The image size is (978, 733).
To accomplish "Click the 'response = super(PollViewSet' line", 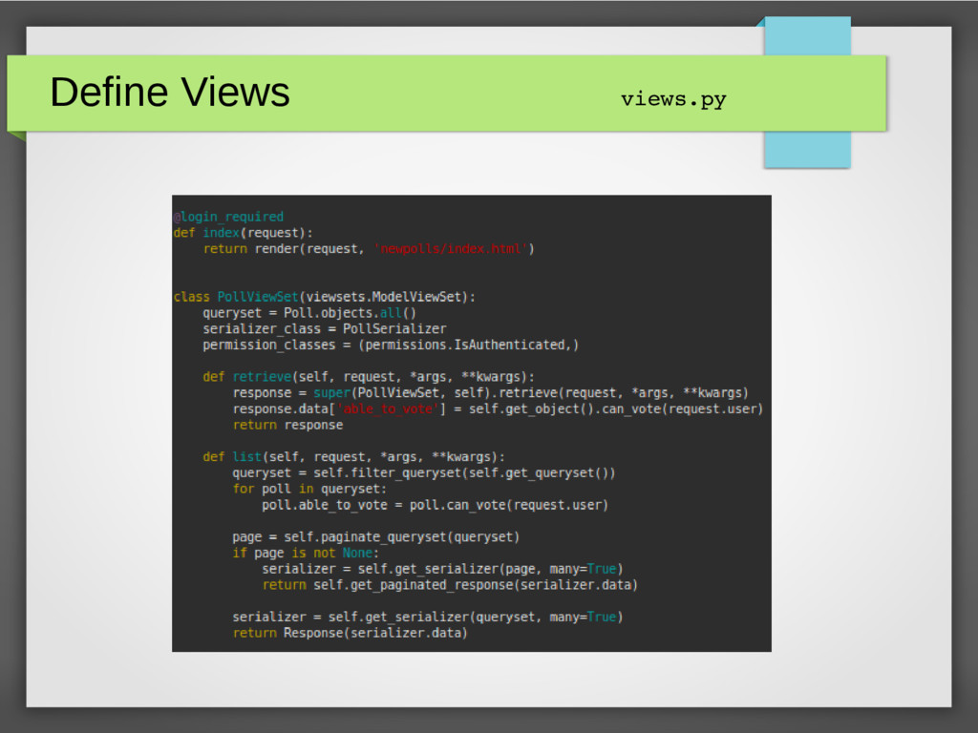I will [x=490, y=392].
